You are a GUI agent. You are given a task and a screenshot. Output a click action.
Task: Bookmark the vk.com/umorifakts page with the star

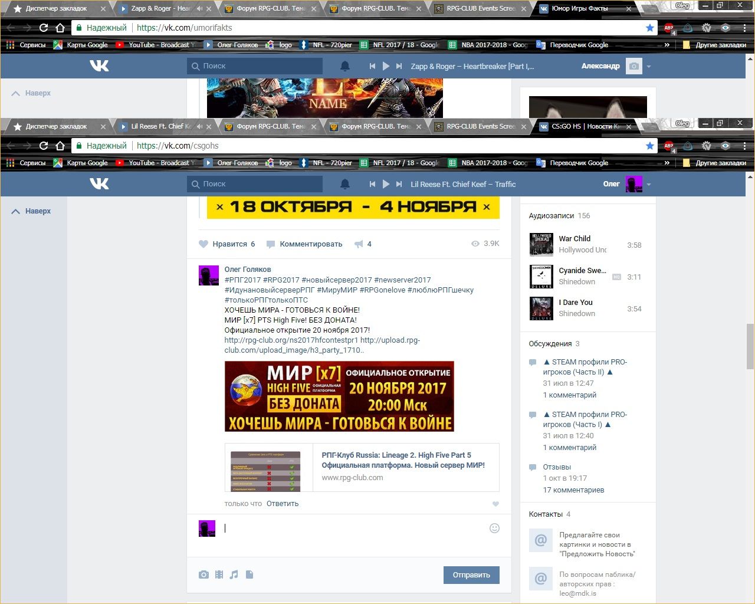(650, 28)
